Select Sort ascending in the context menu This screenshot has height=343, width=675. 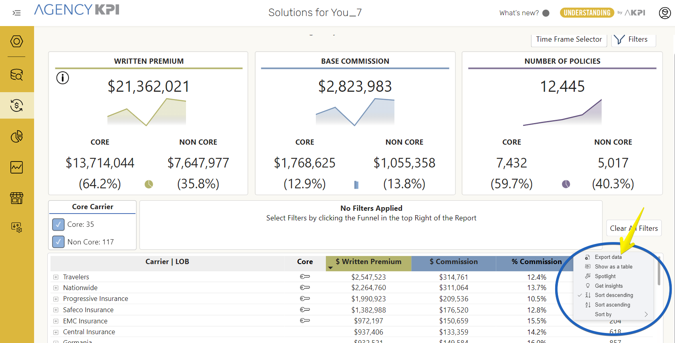(x=612, y=305)
